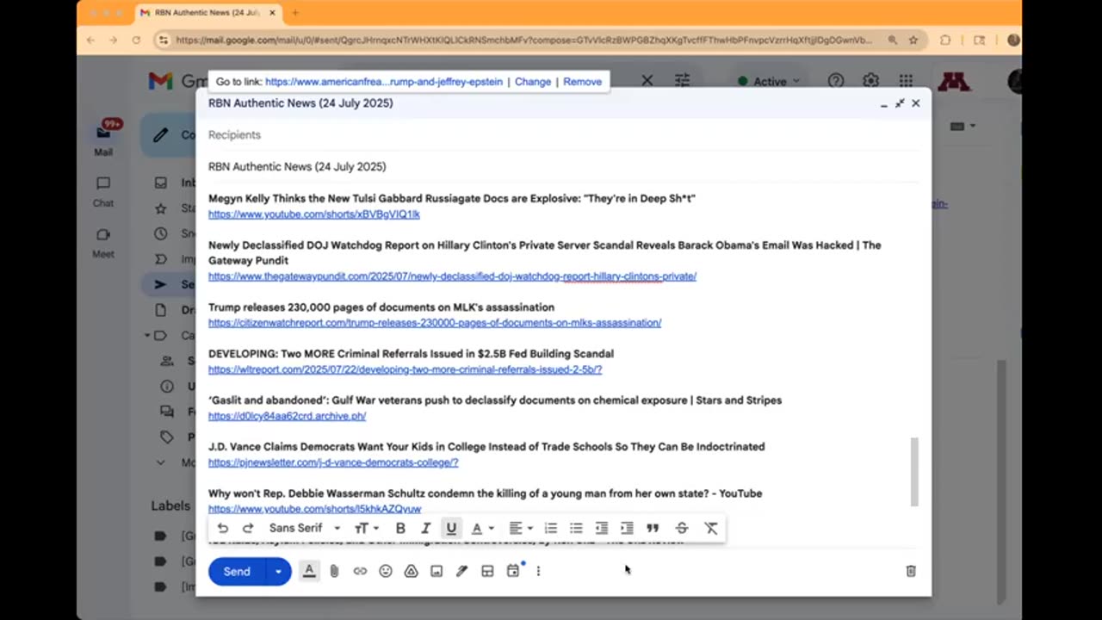This screenshot has height=620, width=1102.
Task: Insert a link into the email
Action: coord(360,571)
